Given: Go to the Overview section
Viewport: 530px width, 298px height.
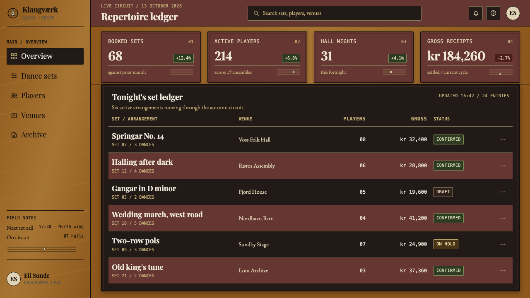Looking at the screenshot, I should [x=45, y=56].
